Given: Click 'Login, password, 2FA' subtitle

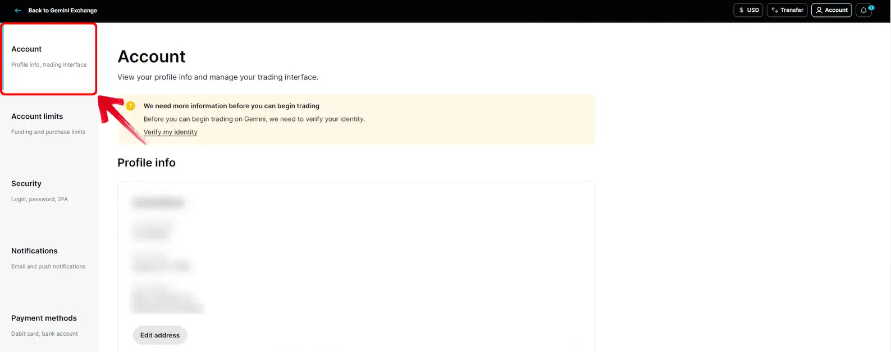Looking at the screenshot, I should tap(39, 200).
